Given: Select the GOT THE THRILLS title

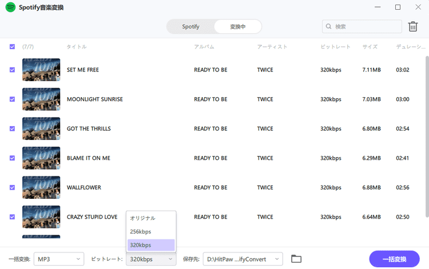Looking at the screenshot, I should pyautogui.click(x=89, y=129).
